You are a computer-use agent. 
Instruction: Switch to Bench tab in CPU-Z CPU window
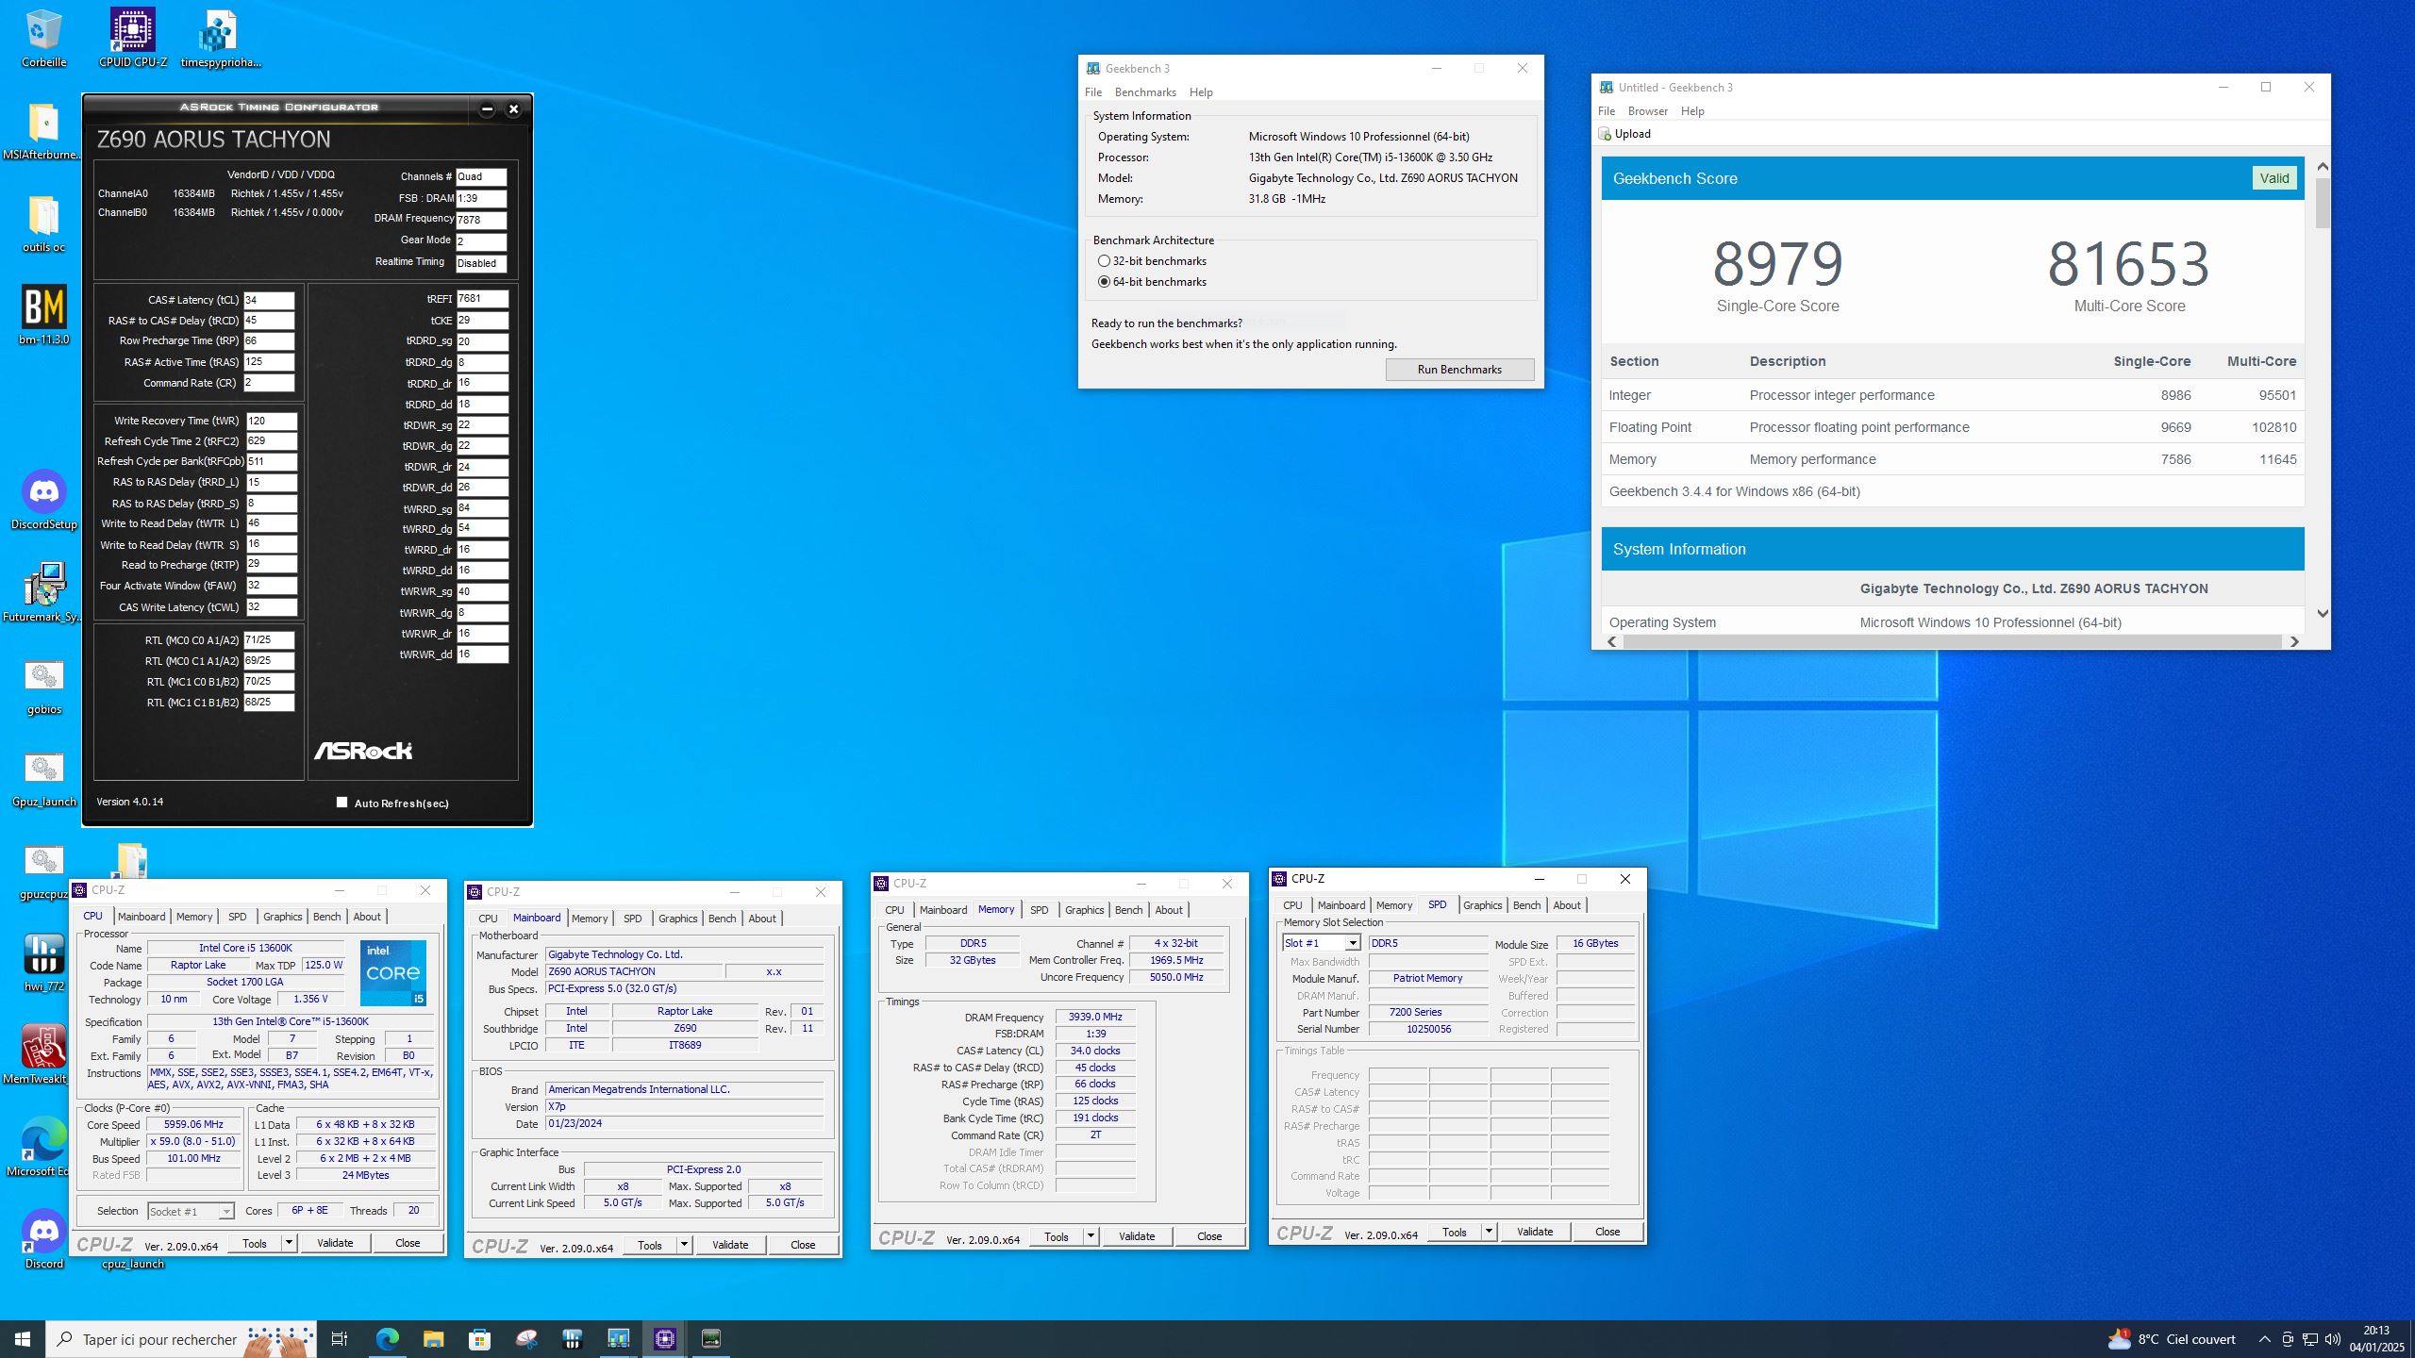coord(326,917)
